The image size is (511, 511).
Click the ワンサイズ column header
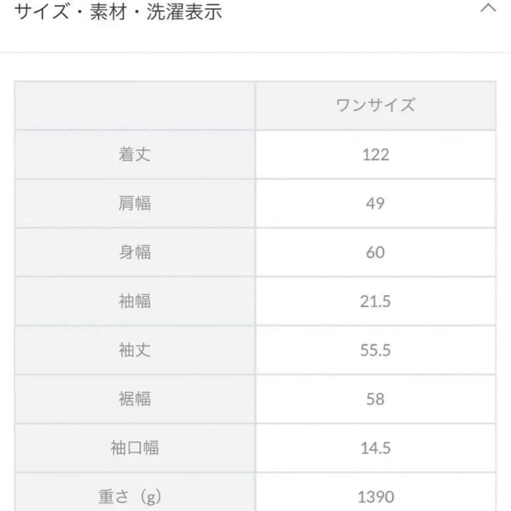pos(376,105)
